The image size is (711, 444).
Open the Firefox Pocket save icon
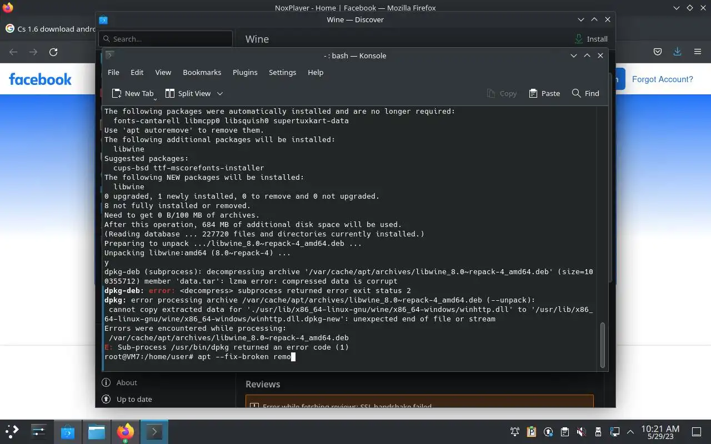coord(658,52)
